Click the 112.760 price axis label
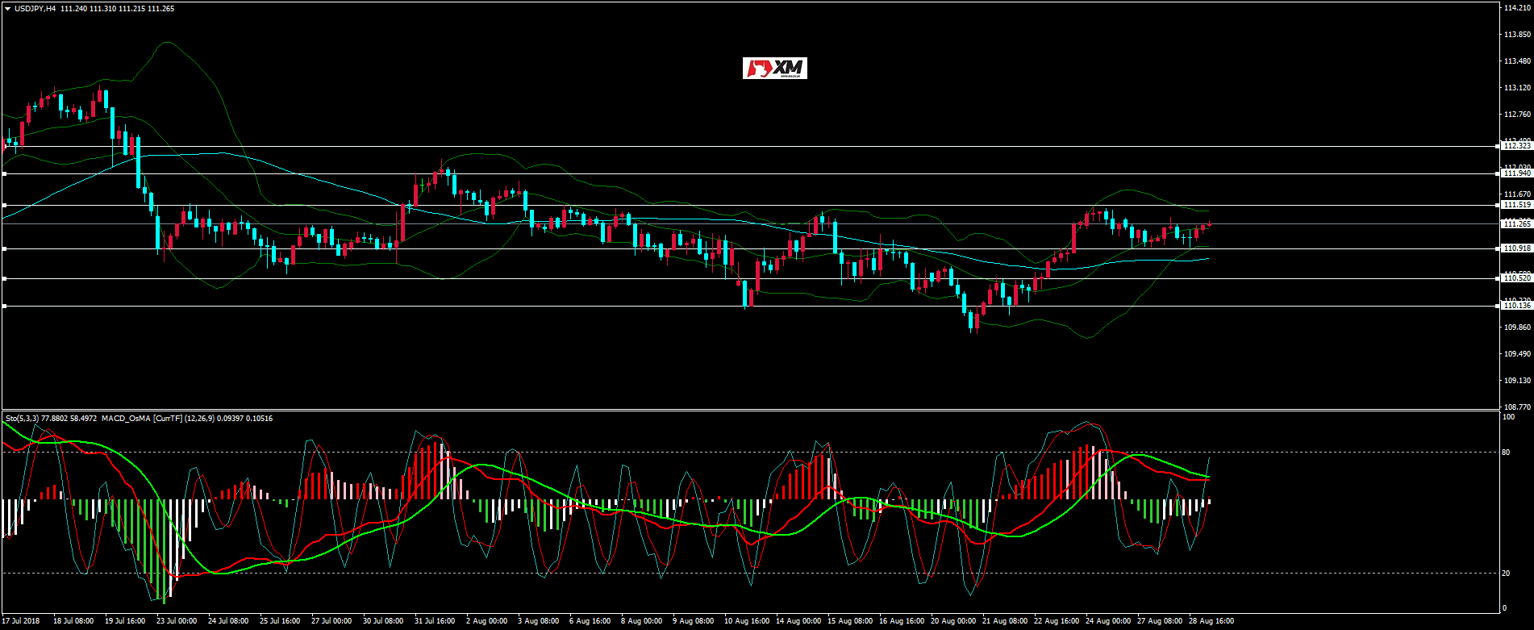This screenshot has width=1534, height=630. point(1518,115)
